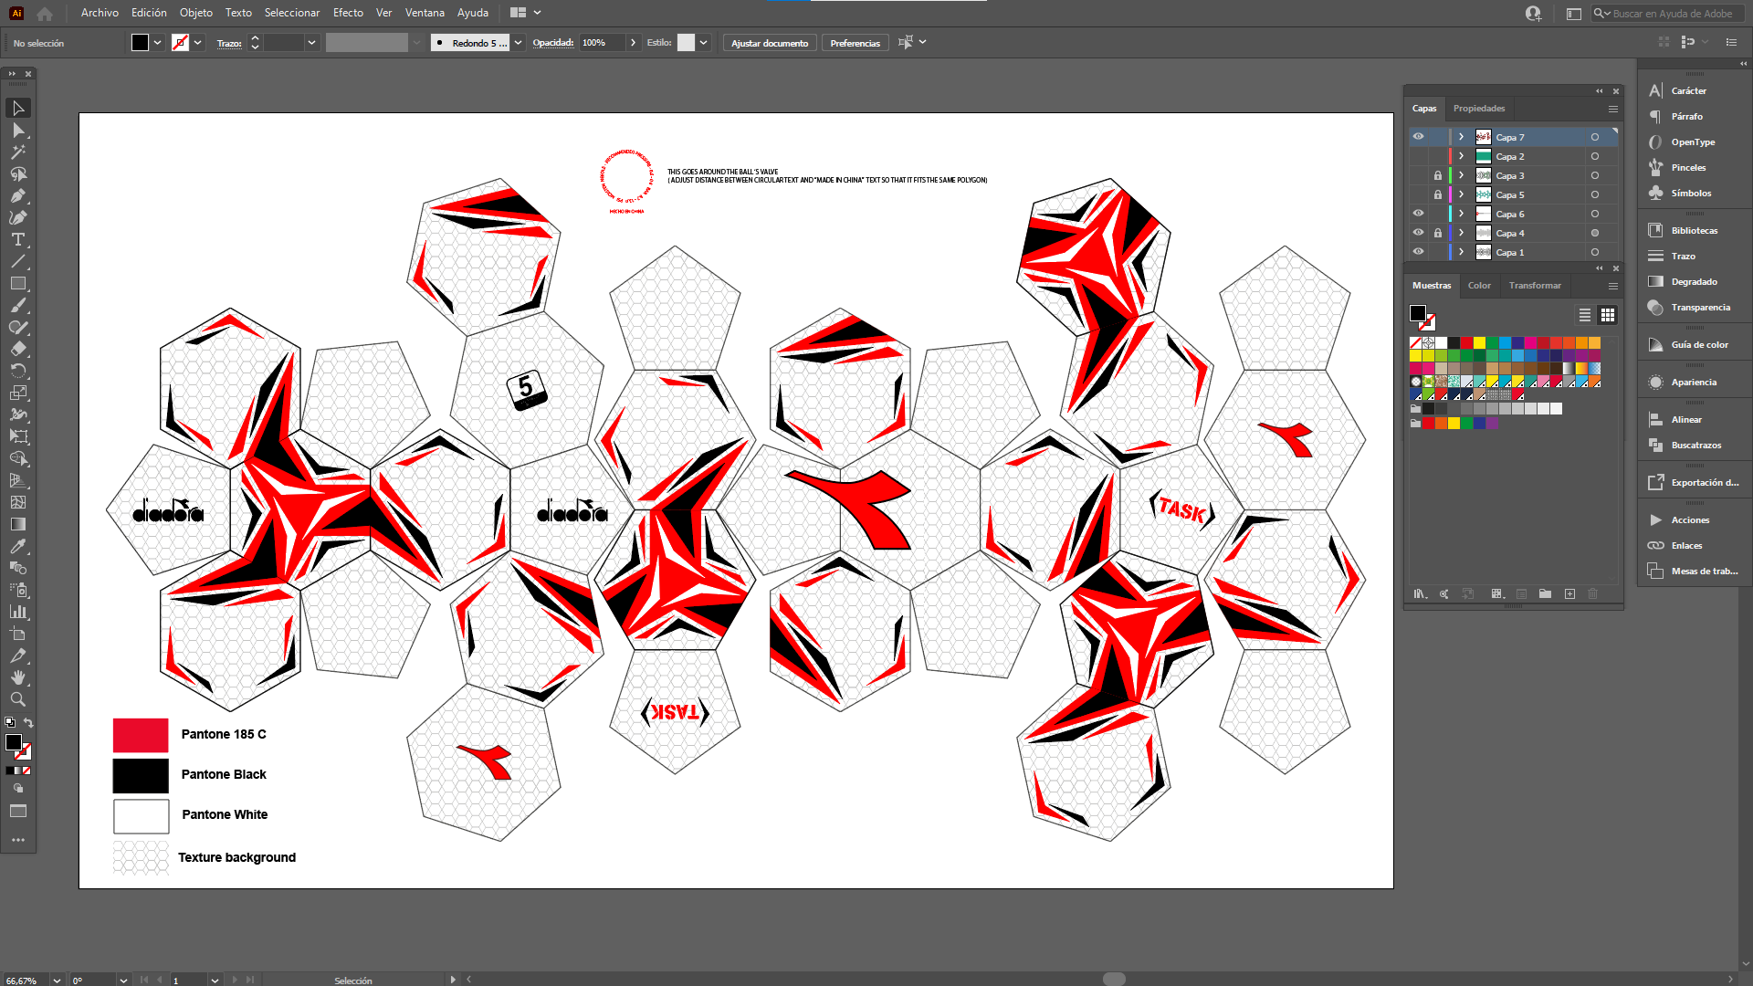The width and height of the screenshot is (1753, 986).
Task: Hide the Capa 7 layer
Action: pyautogui.click(x=1418, y=137)
